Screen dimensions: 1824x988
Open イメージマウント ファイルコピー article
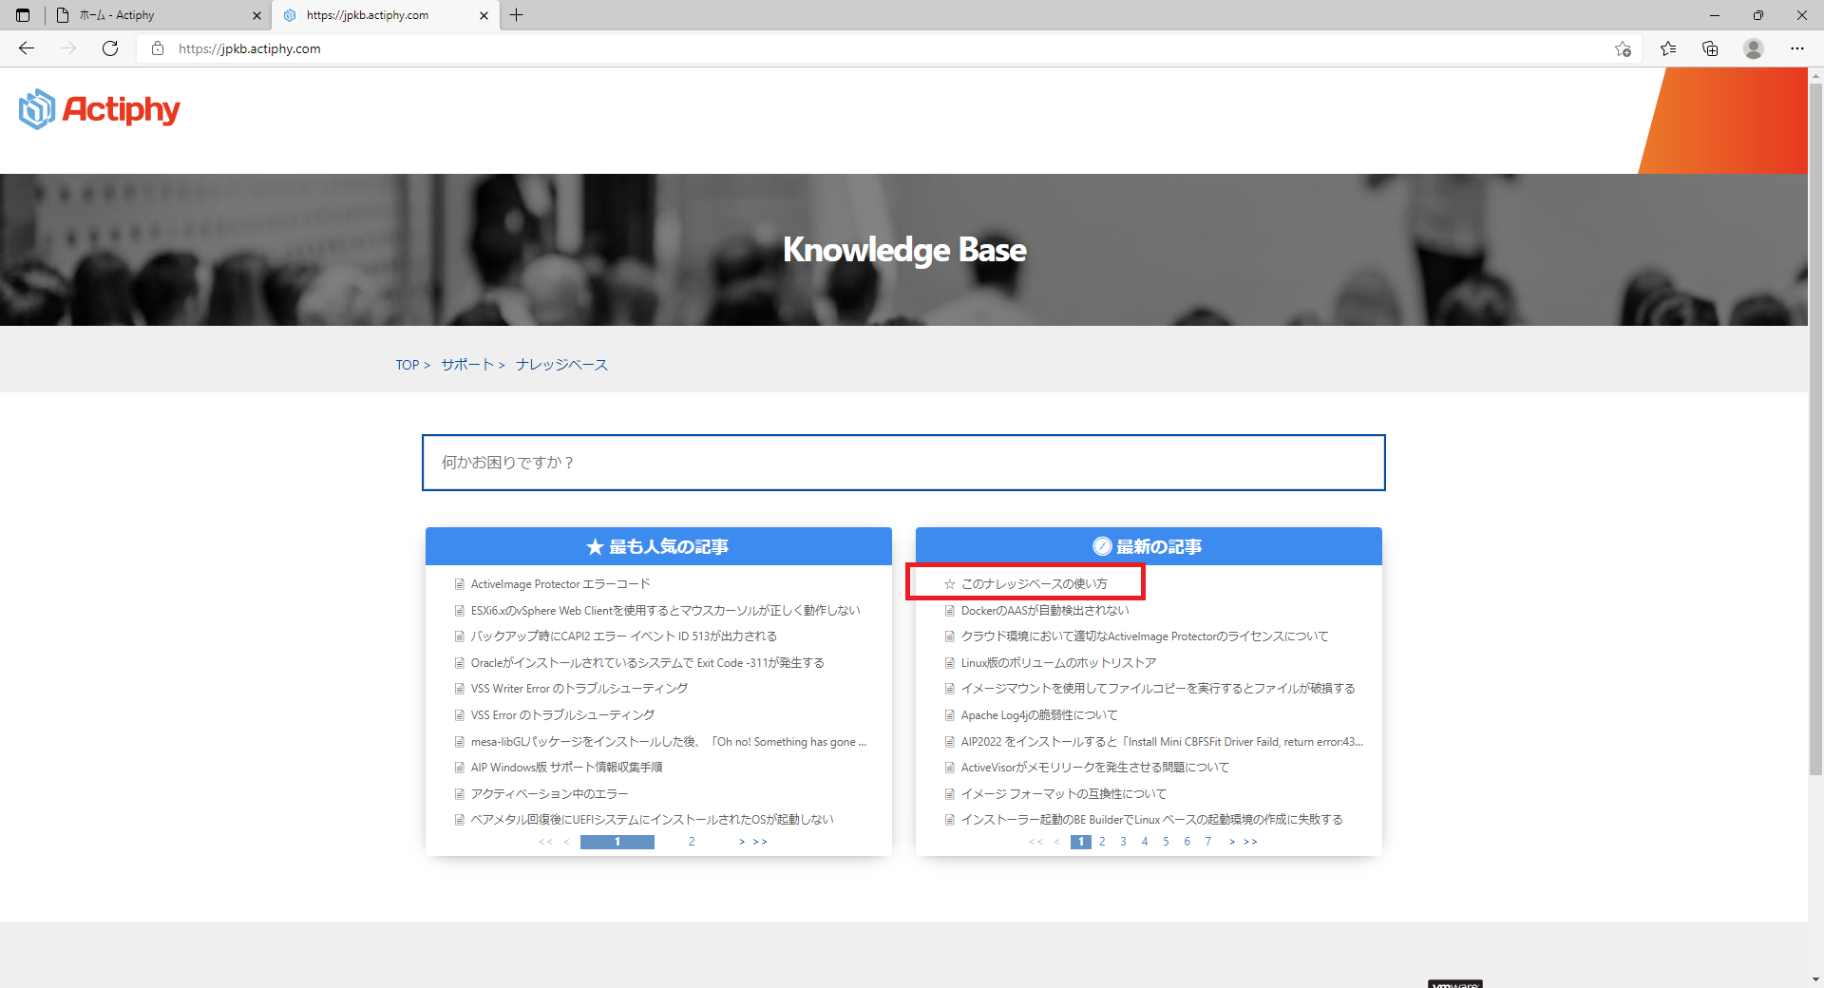click(x=1158, y=689)
